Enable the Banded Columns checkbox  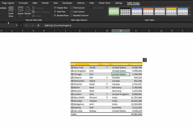coord(71,15)
